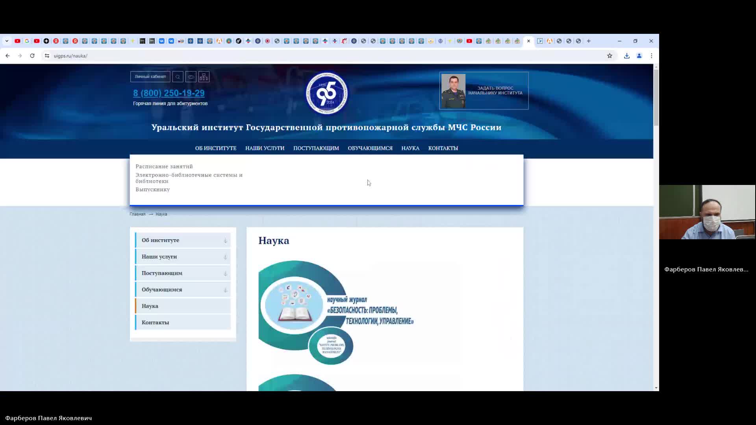Click the institute 95 anniversary logo
Image resolution: width=756 pixels, height=425 pixels.
click(x=326, y=93)
